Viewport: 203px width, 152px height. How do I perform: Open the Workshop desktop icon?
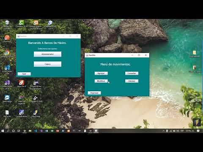(x=36, y=113)
